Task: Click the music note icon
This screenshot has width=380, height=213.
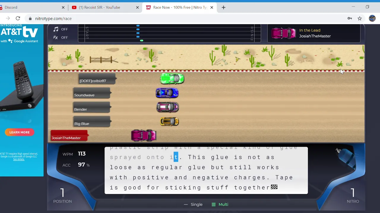Action: pyautogui.click(x=56, y=29)
